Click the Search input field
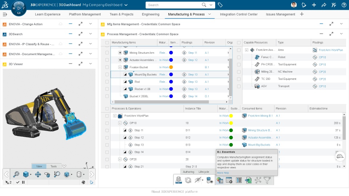The width and height of the screenshot is (349, 196). point(174,5)
